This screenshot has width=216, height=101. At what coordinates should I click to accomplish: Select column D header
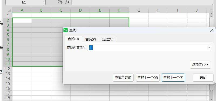pos(80,10)
